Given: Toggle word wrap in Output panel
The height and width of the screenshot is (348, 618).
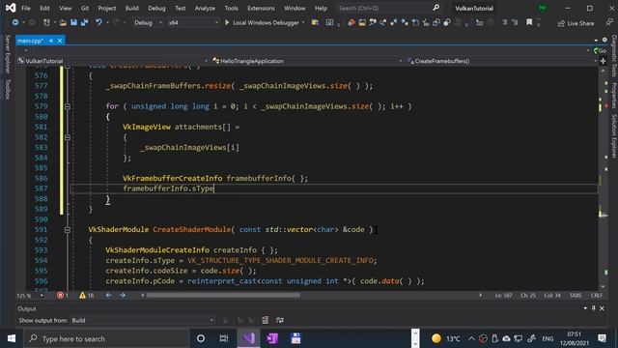Looking at the screenshot, I should pos(280,320).
